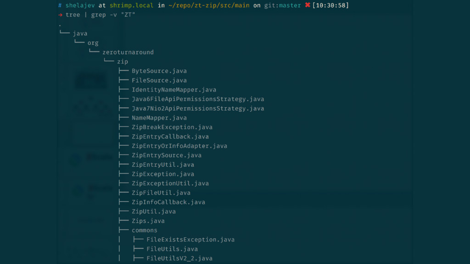Select IdentityNameMapper.java
This screenshot has width=470, height=264.
click(x=174, y=89)
